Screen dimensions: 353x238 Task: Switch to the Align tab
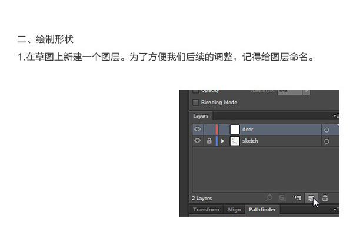(234, 210)
